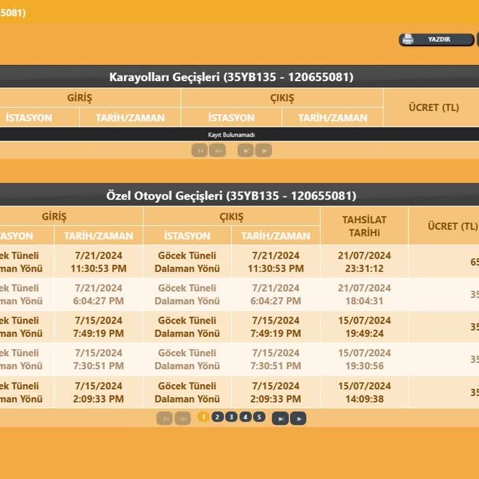Click TARİH/ZAMAN header under ÇIKIŞ in Özel Otoyol table

tap(276, 236)
